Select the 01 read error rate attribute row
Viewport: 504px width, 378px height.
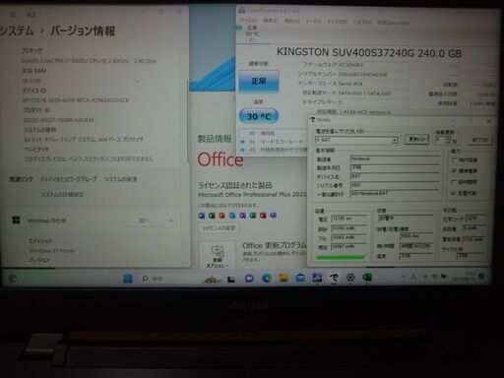coord(274,142)
